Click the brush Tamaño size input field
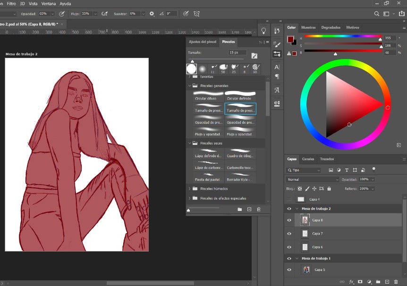 237,52
